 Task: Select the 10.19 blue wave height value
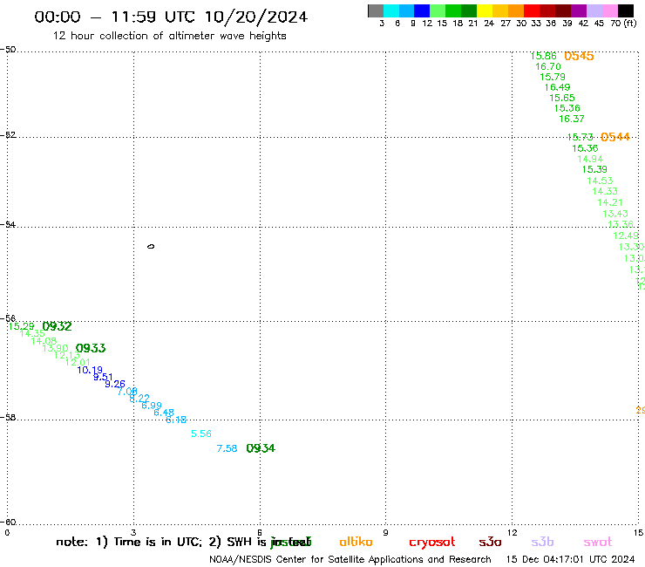pos(90,370)
